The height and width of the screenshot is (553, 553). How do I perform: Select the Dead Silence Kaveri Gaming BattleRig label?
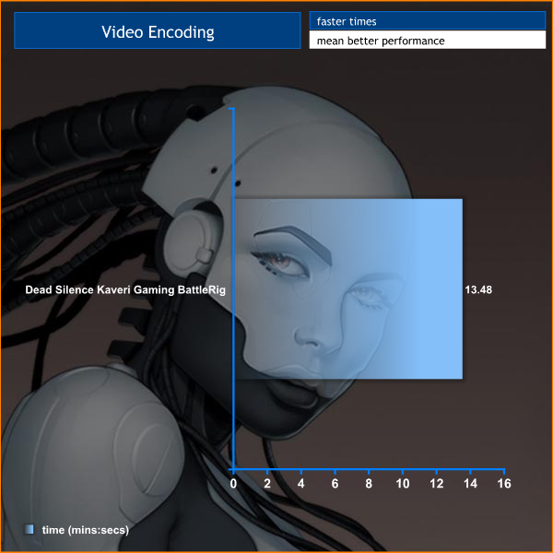tap(125, 289)
